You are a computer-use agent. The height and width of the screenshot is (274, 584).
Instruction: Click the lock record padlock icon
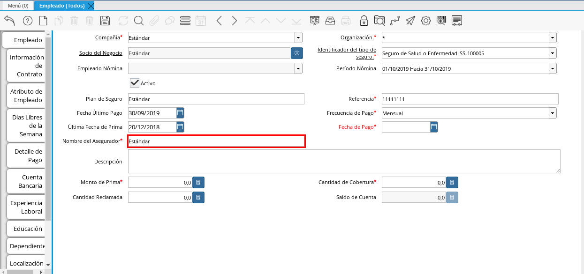(364, 21)
